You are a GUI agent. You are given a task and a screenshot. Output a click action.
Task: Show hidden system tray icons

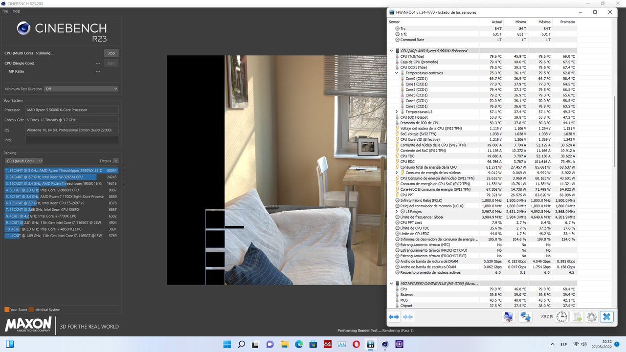point(553,344)
